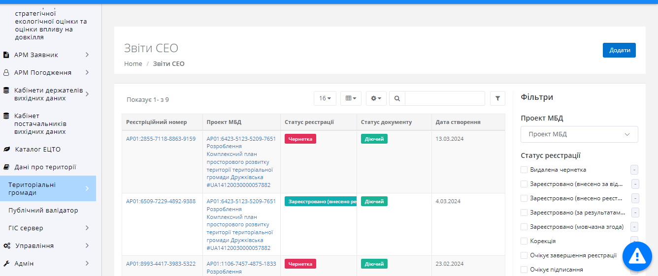Check the Корекція status filter

(x=524, y=241)
